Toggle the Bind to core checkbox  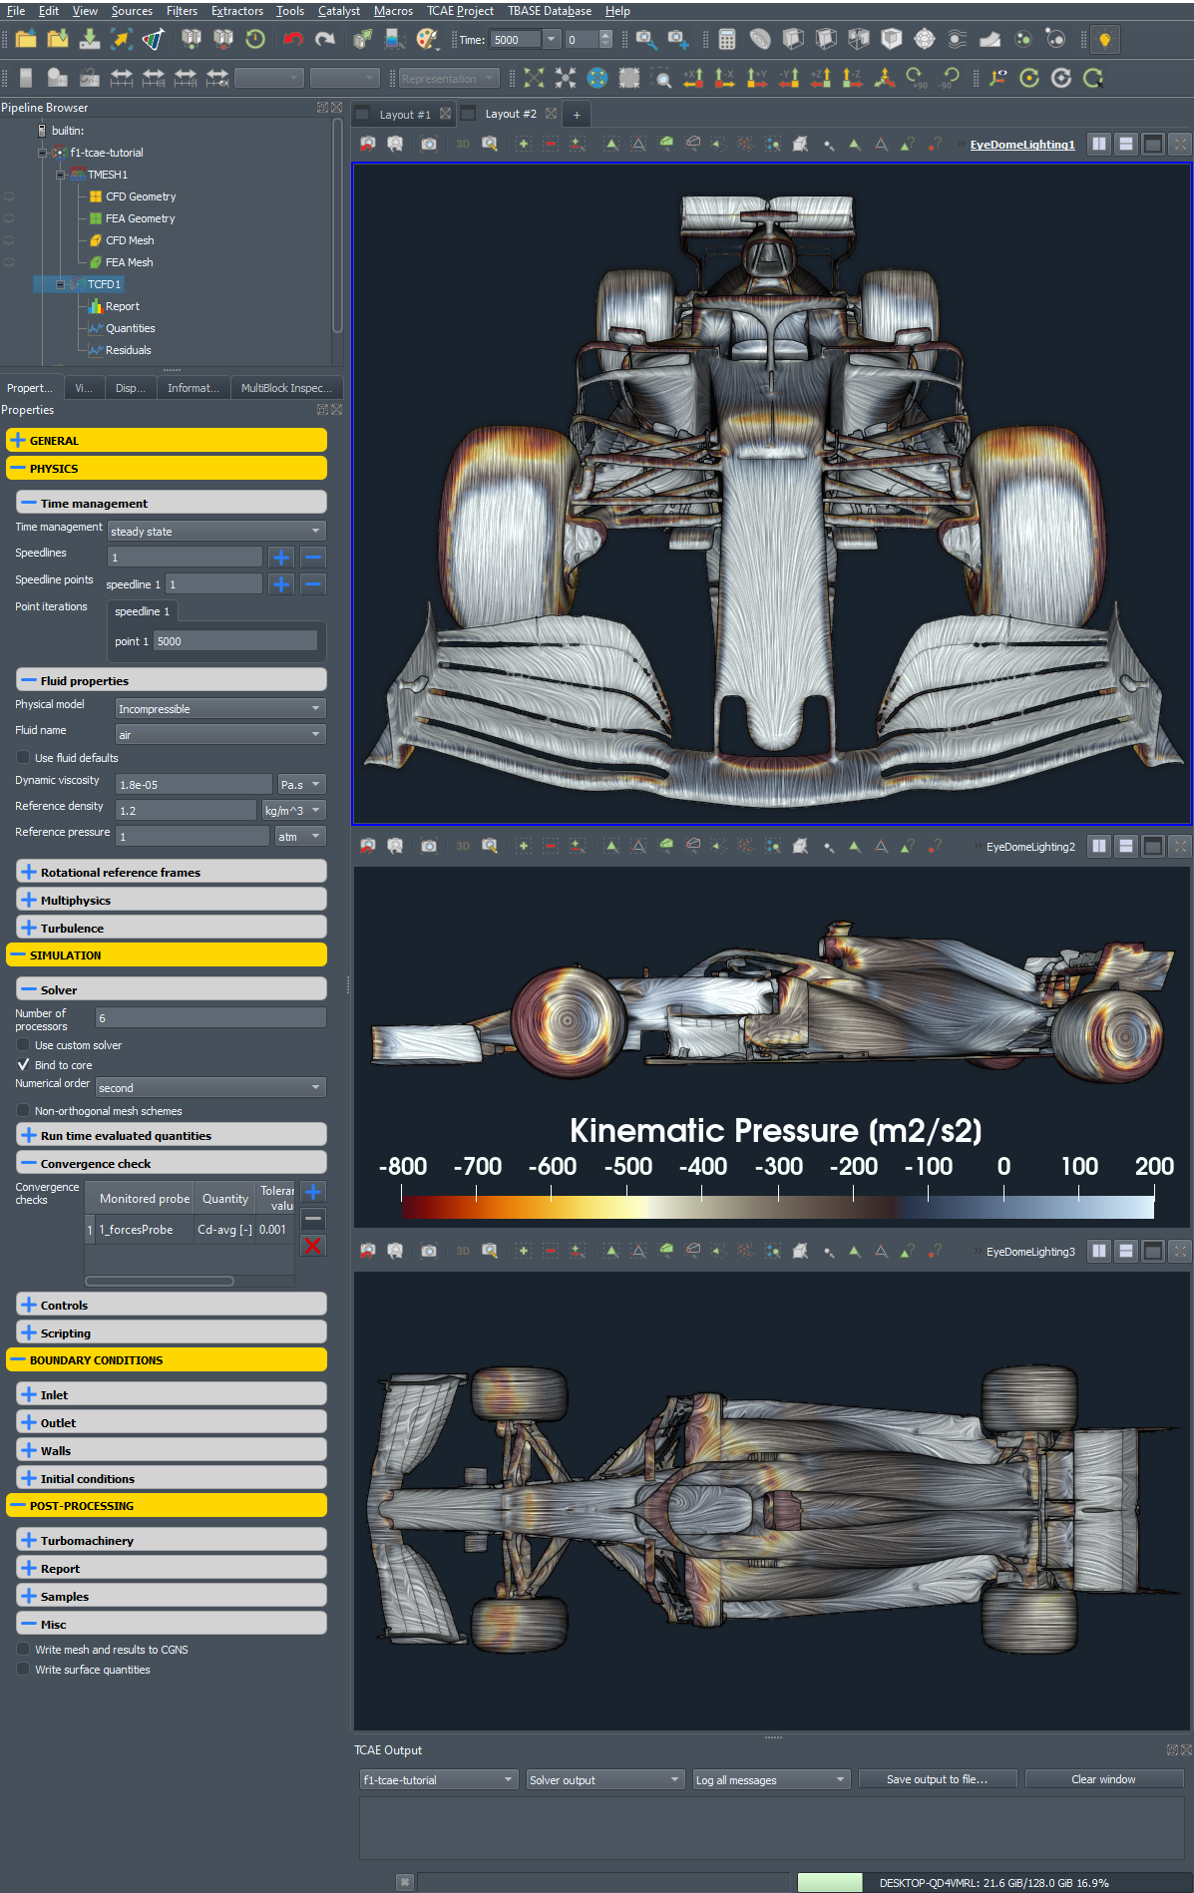23,1065
